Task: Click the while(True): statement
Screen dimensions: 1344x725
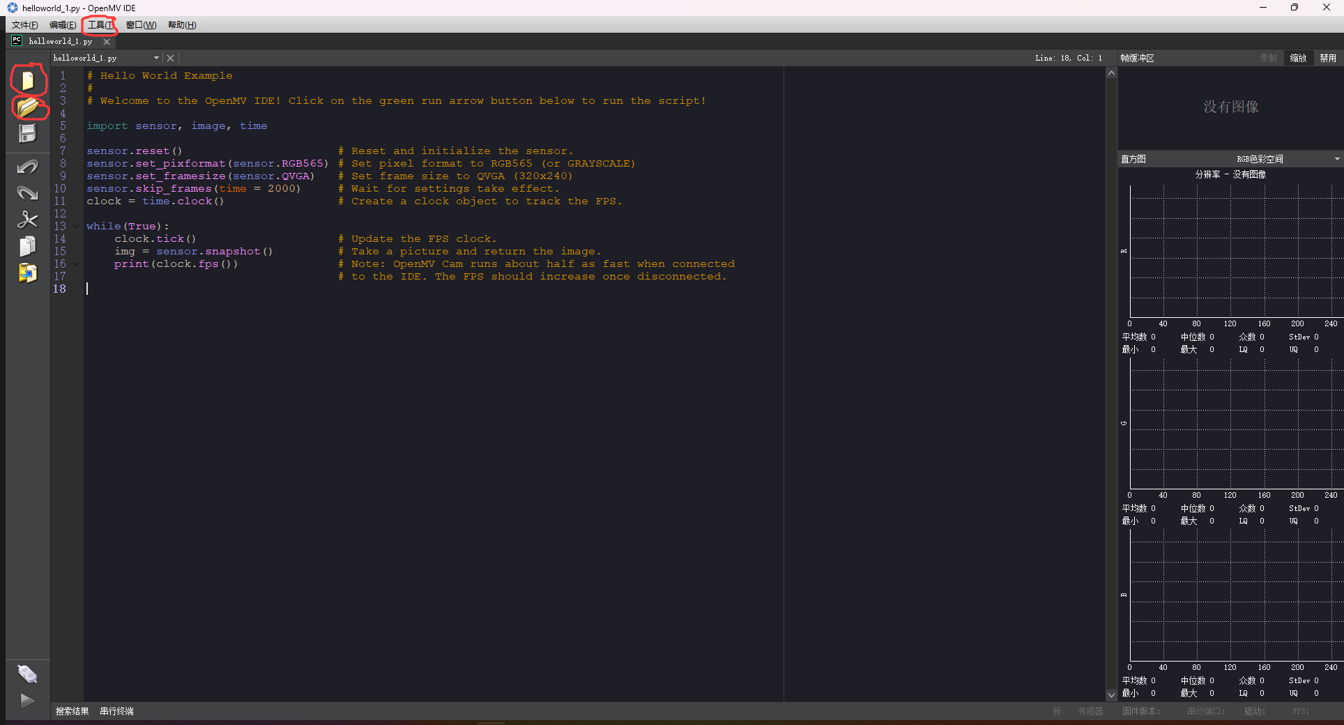Action: click(128, 226)
